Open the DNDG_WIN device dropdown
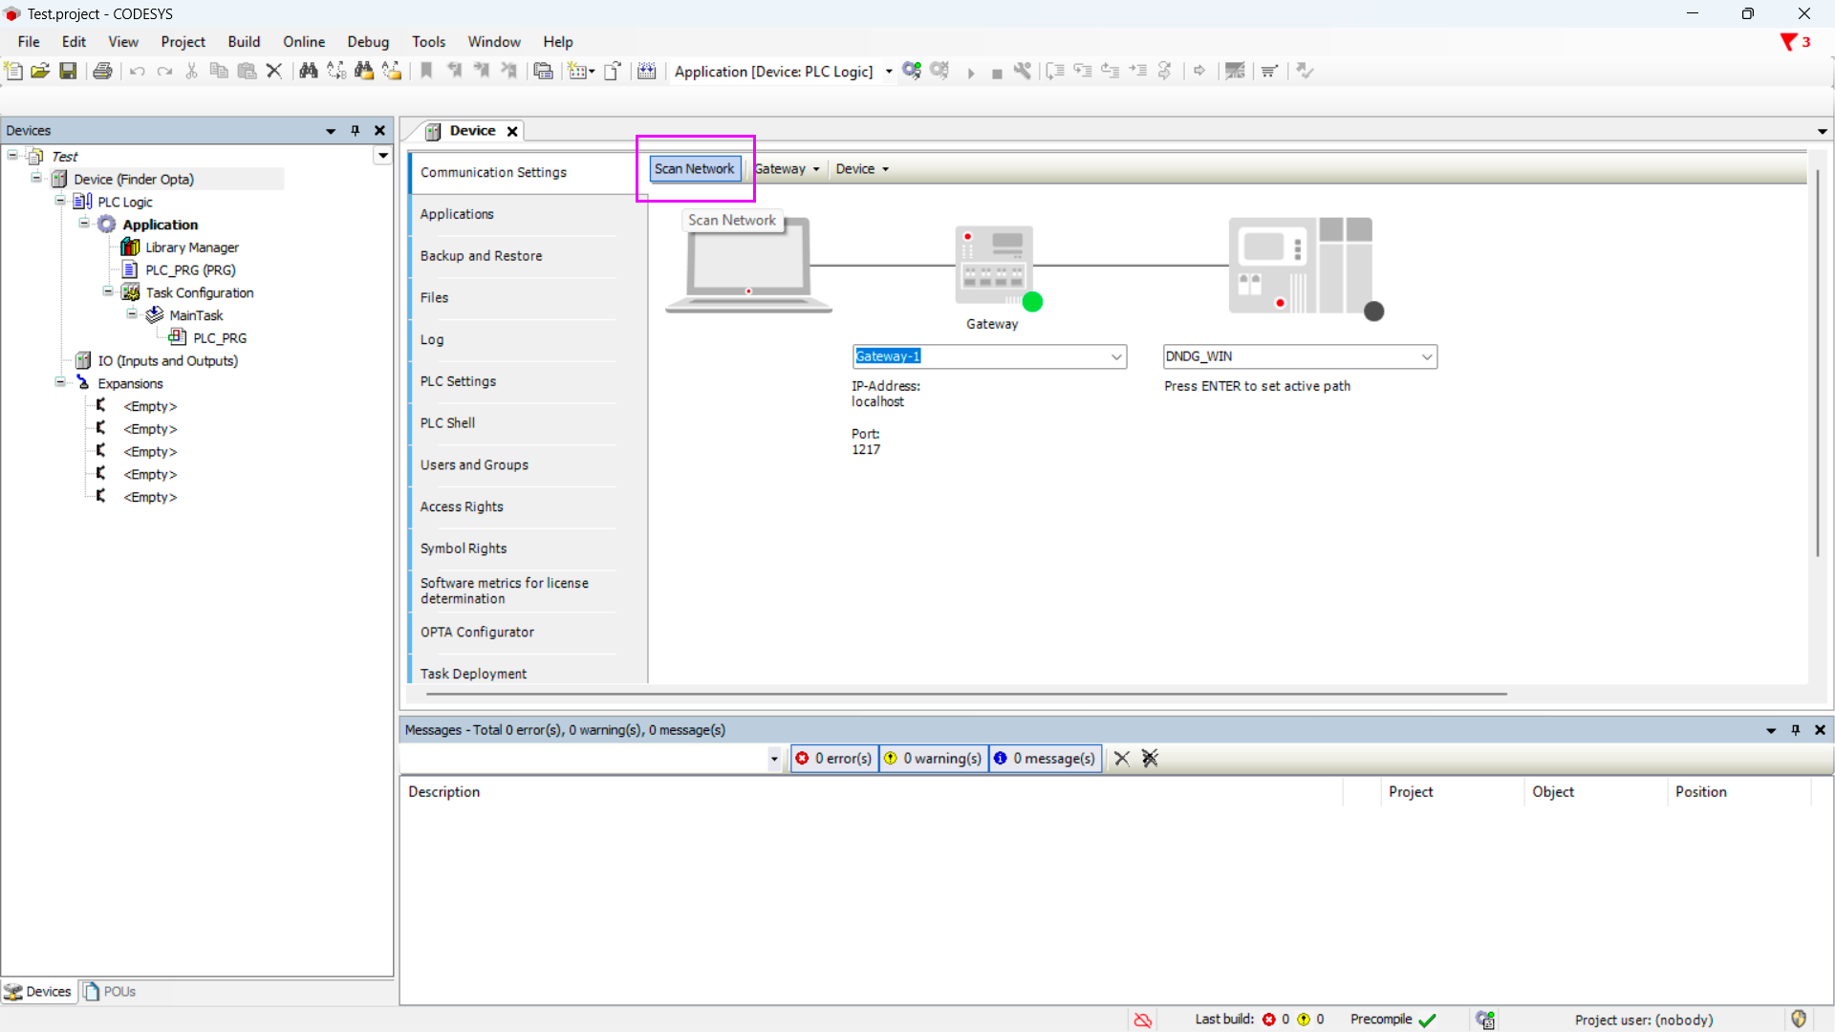The image size is (1835, 1032). point(1426,356)
